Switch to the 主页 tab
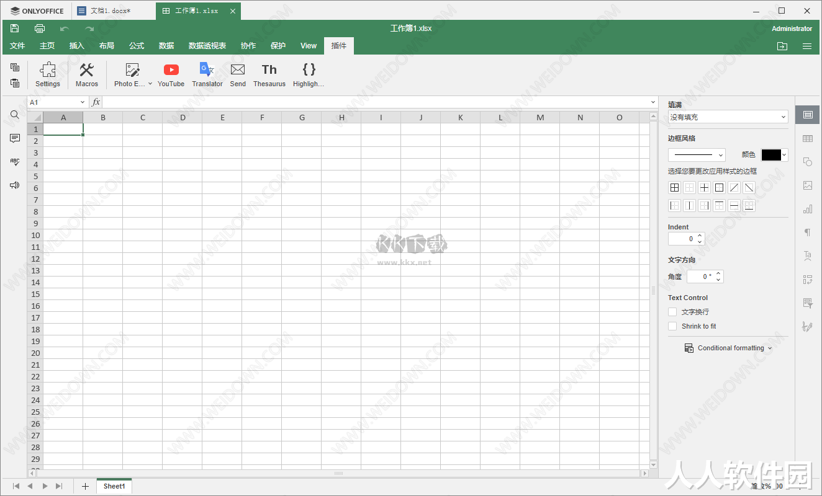This screenshot has height=496, width=822. 47,46
